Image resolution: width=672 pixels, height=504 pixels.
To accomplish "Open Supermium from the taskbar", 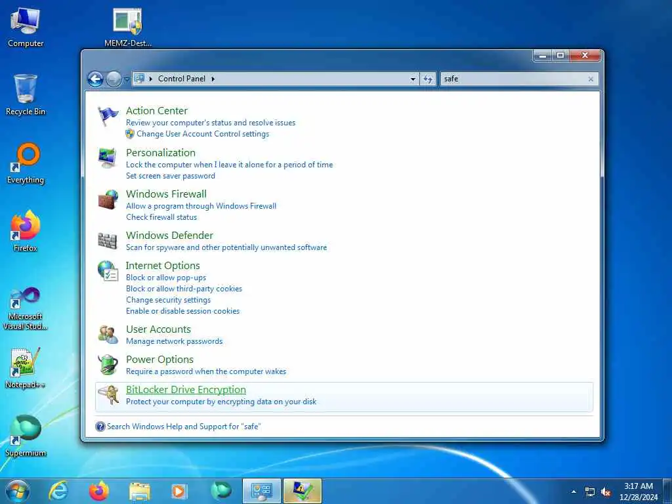I will tap(221, 491).
